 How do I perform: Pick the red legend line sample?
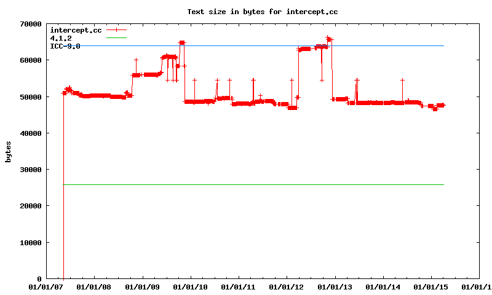[x=116, y=30]
